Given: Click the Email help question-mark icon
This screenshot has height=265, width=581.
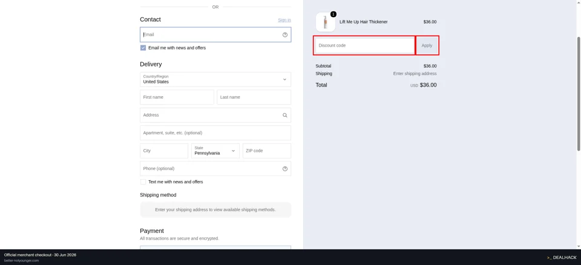Looking at the screenshot, I should point(285,35).
